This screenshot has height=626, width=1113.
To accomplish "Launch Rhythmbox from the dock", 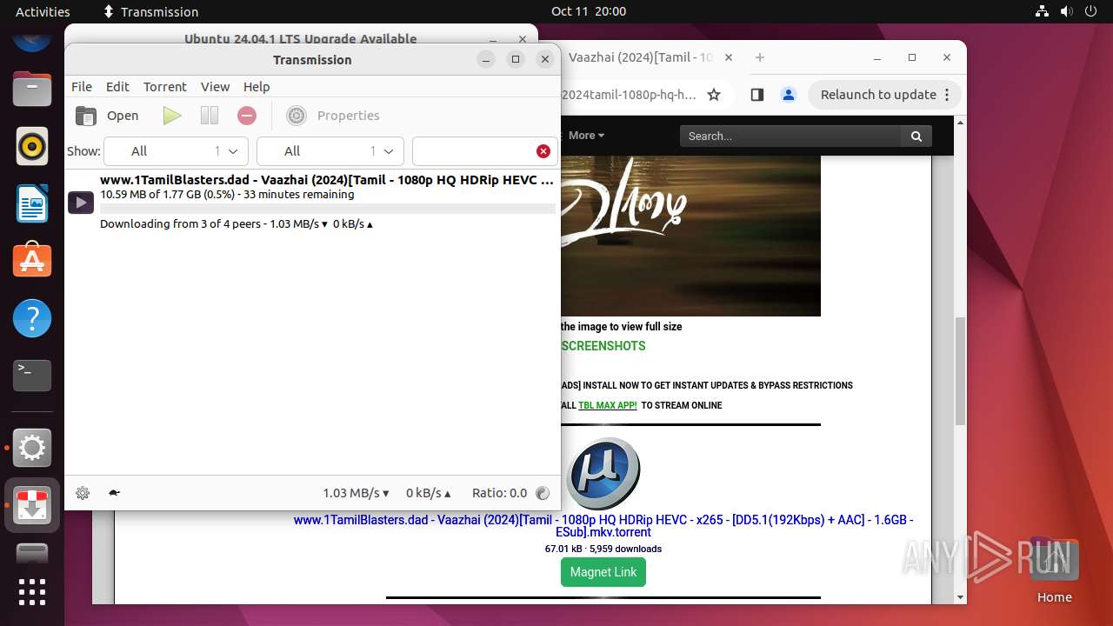I will 32,146.
